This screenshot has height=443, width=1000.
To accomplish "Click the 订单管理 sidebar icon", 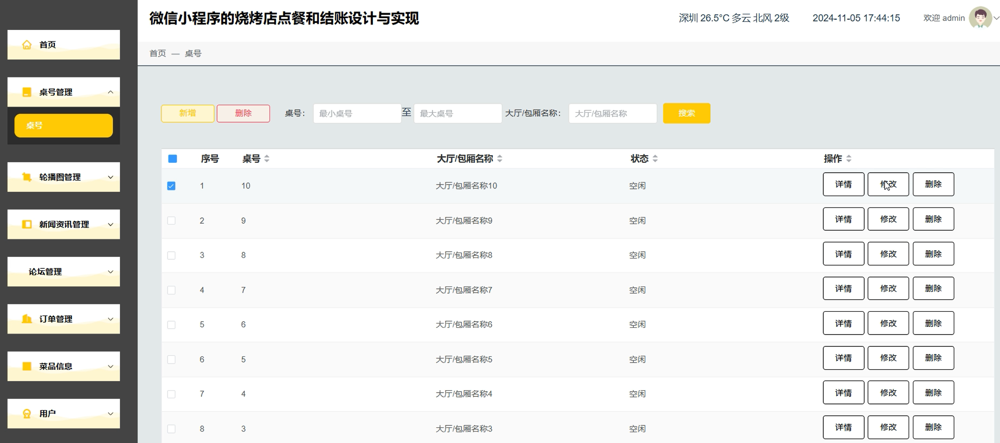I will (x=27, y=319).
